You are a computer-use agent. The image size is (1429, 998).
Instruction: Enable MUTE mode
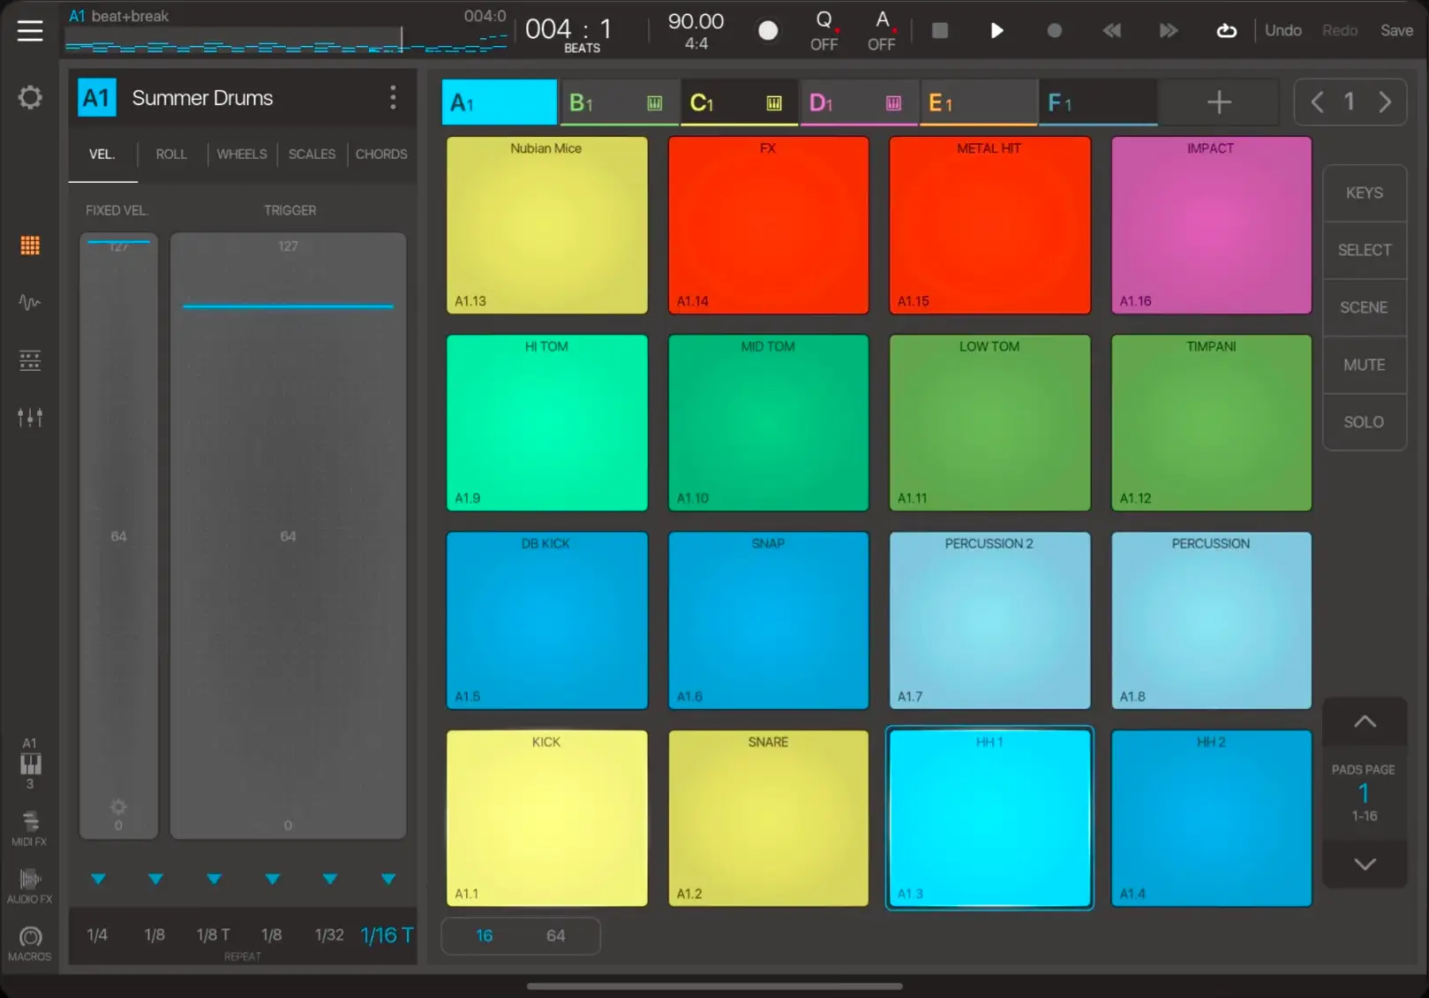pos(1365,365)
